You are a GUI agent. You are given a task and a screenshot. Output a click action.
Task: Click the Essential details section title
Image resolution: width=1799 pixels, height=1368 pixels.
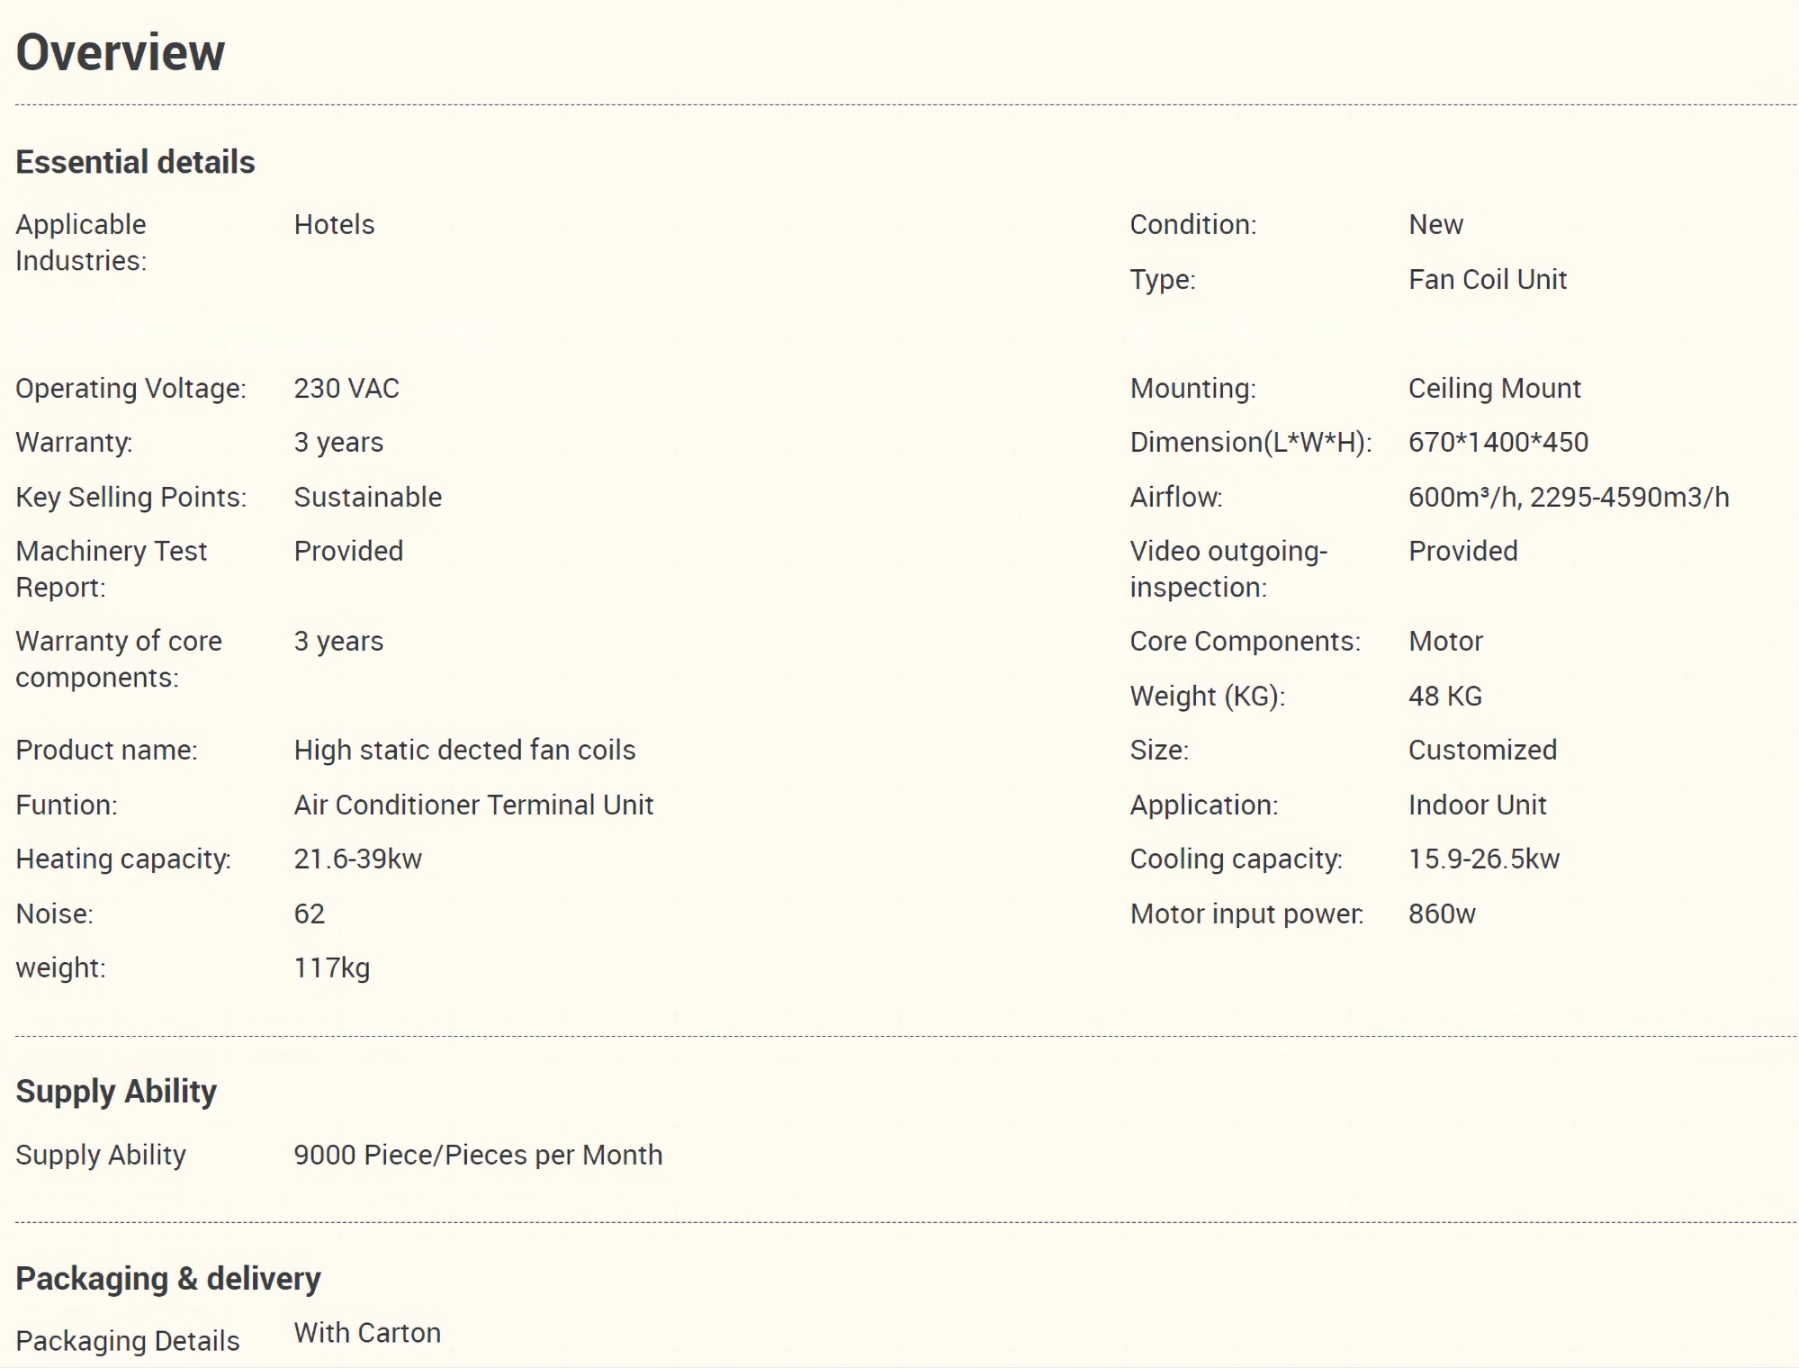[x=135, y=162]
